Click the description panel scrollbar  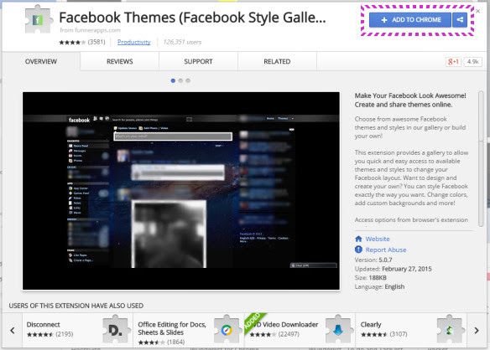tap(481, 159)
